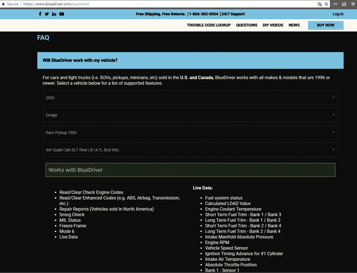Click 'Short Term Fuel Trim - Bank 1 / Bank 3'
The image size is (357, 273).
pos(243,214)
